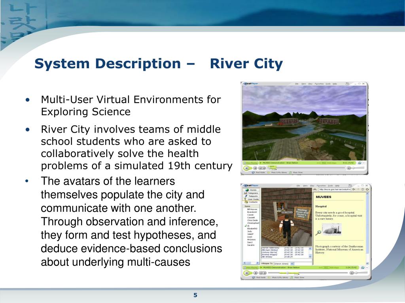The width and height of the screenshot is (405, 303).
Task: Click RealPlayer logo in the landscape video player
Action: click(251, 84)
